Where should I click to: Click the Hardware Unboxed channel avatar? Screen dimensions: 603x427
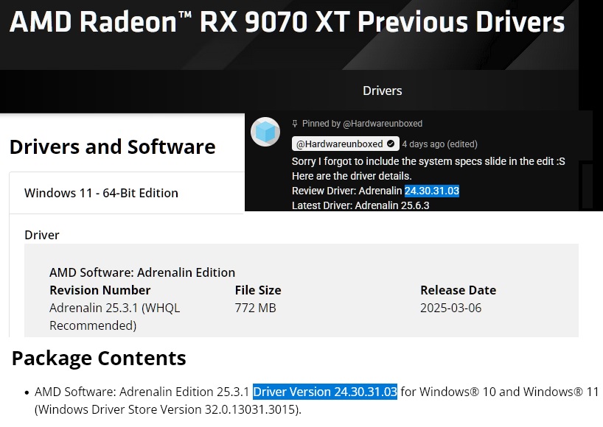(265, 132)
